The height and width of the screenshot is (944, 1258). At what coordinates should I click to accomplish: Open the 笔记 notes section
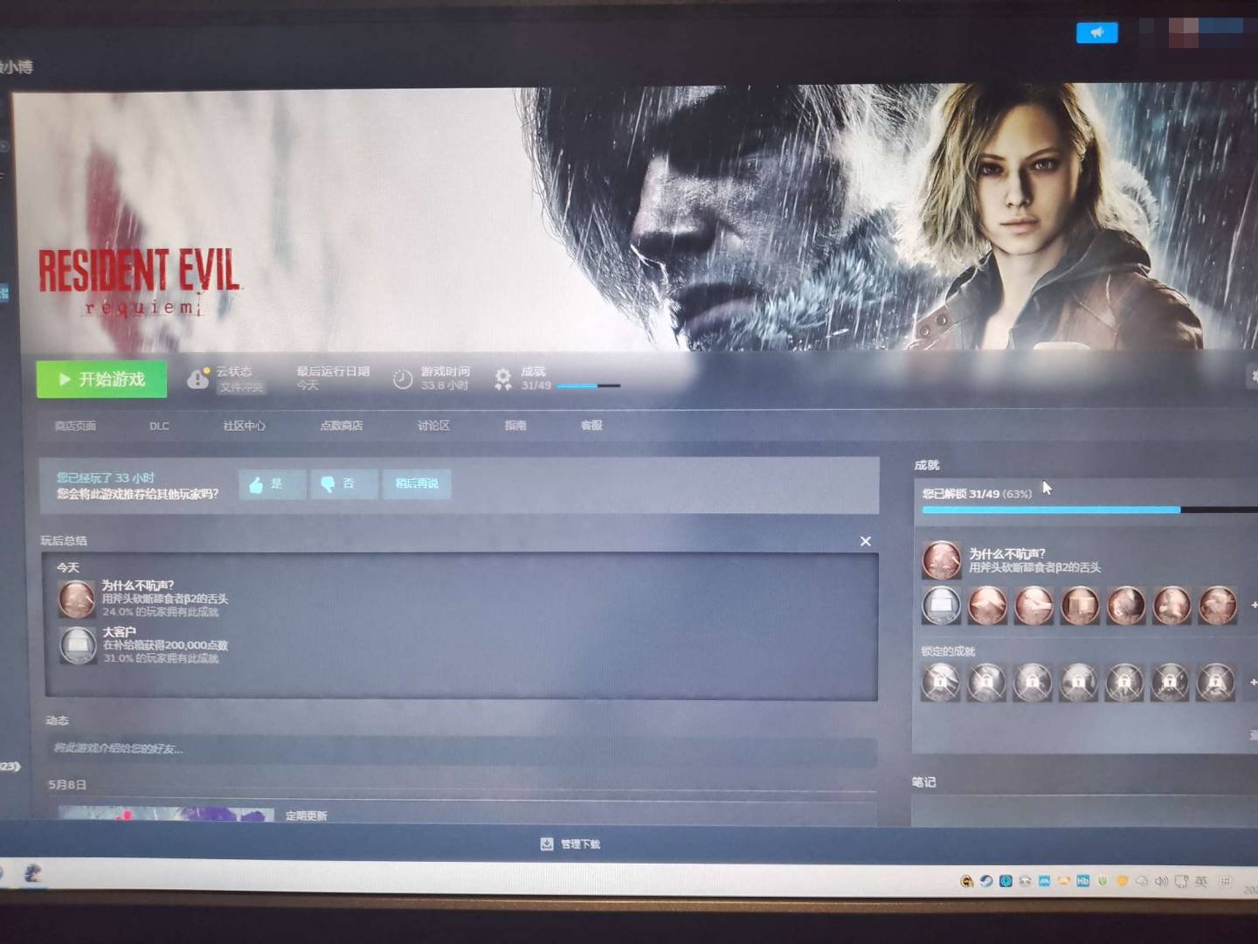click(x=924, y=782)
